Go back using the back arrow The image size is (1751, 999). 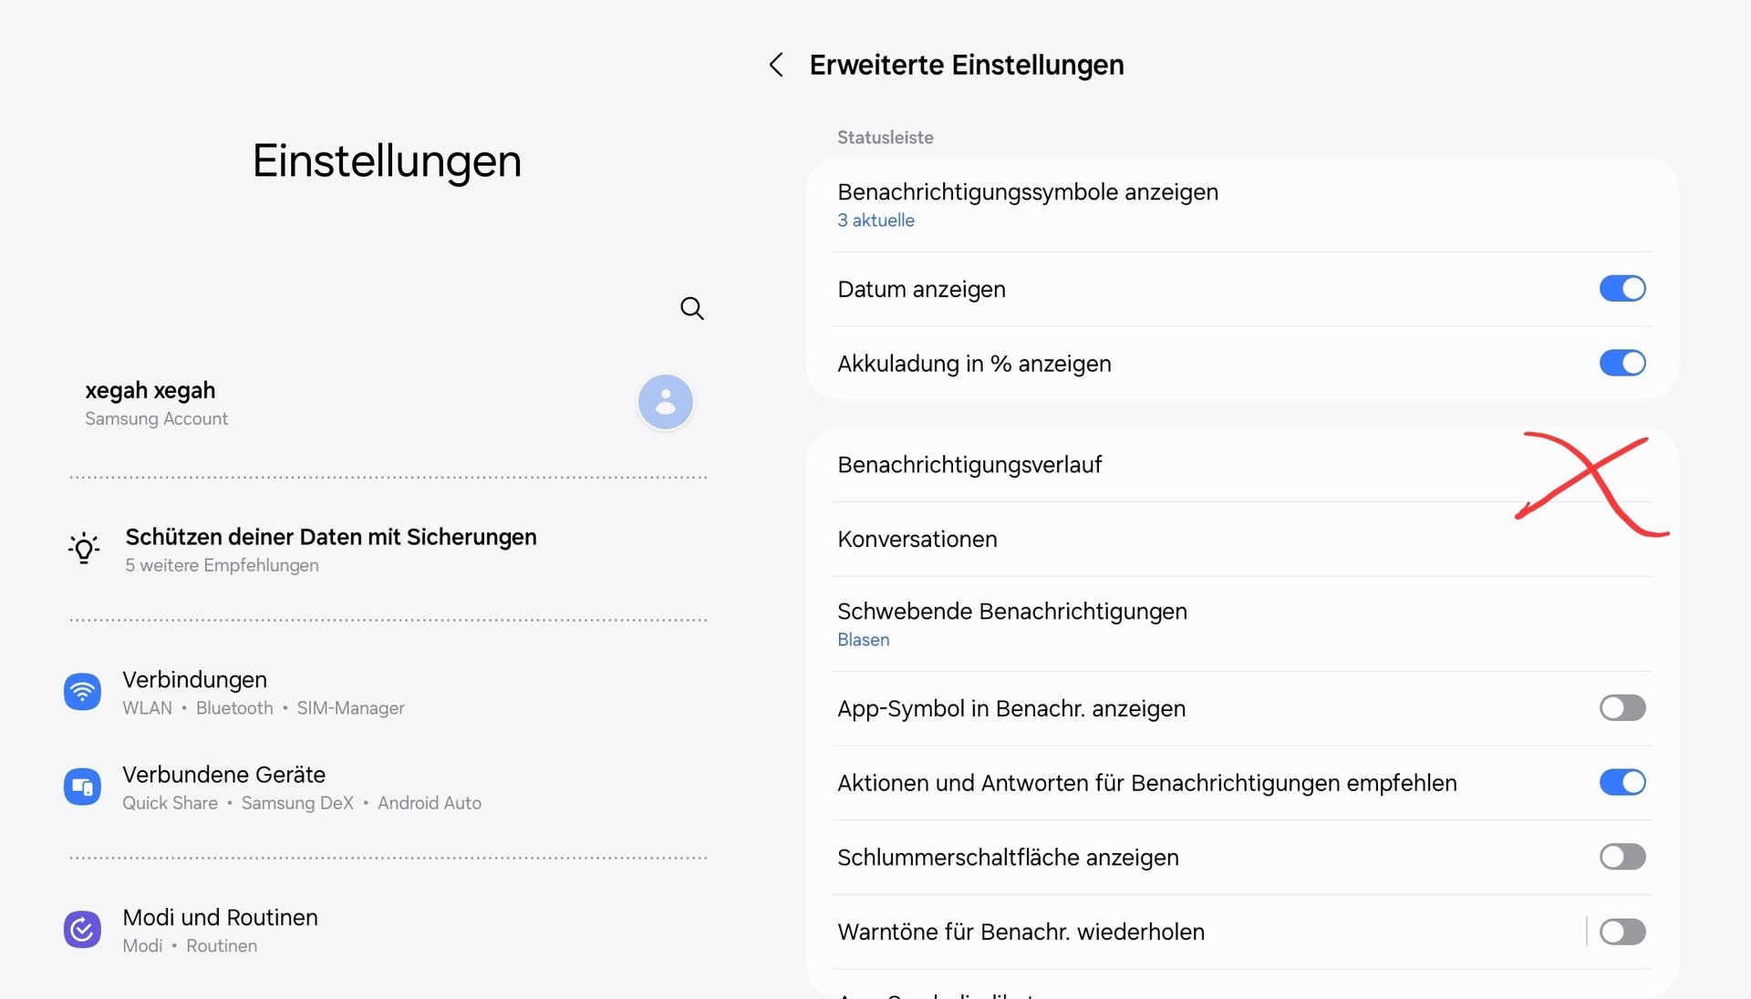pyautogui.click(x=776, y=65)
